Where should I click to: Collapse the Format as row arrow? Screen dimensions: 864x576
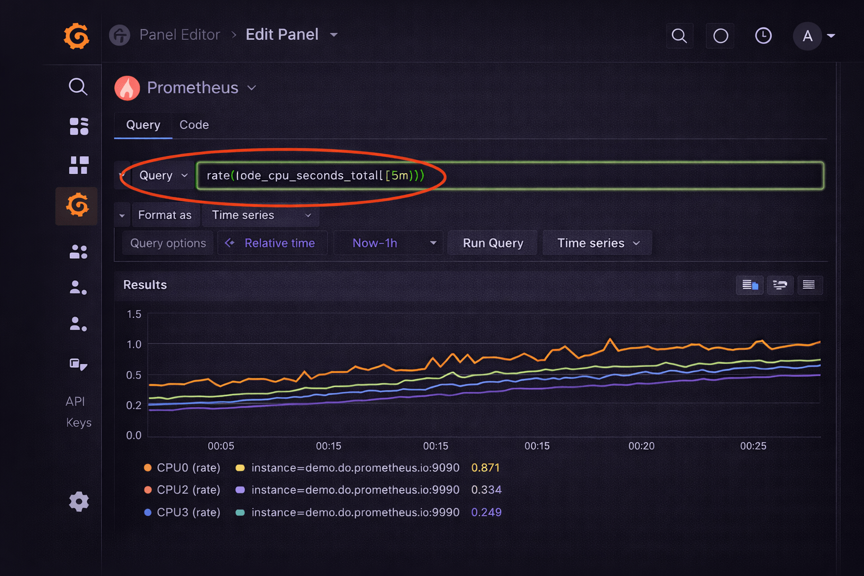pyautogui.click(x=122, y=215)
